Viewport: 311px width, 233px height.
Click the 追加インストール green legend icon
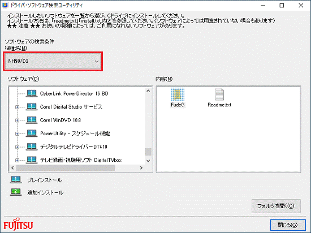(16, 192)
